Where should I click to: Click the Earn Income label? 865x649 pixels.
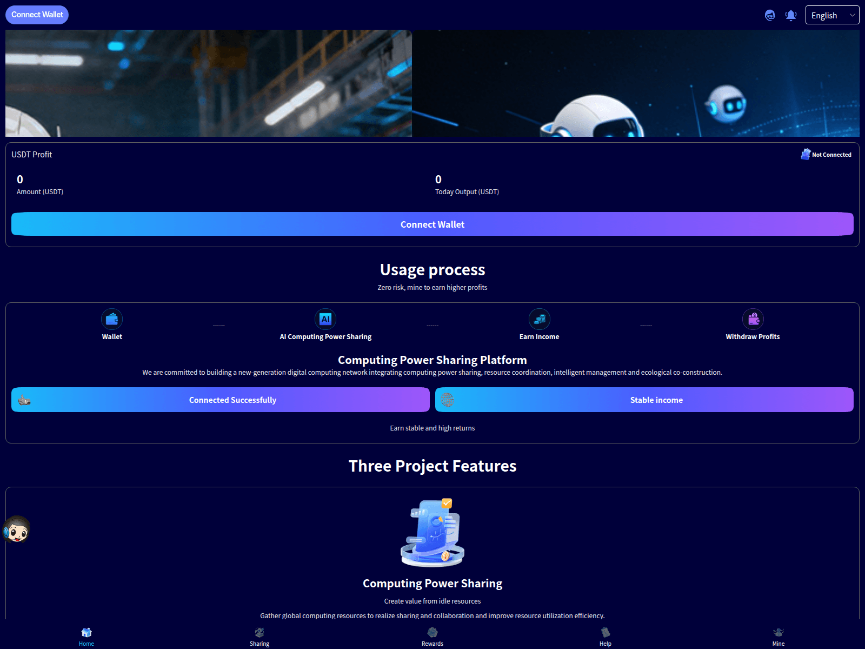point(539,336)
